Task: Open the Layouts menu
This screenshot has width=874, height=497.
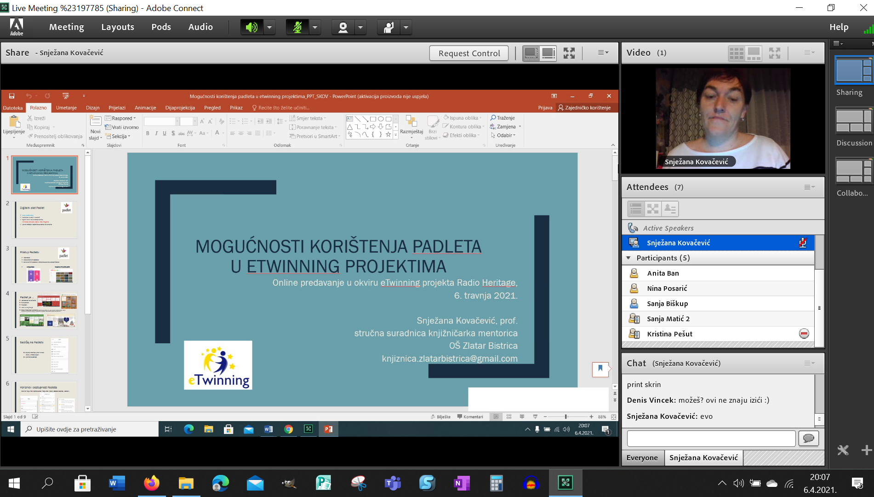Action: click(x=118, y=27)
